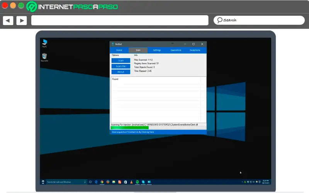This screenshot has width=309, height=193.
Task: Click the microphone icon in taskbar search
Action: (x=85, y=182)
